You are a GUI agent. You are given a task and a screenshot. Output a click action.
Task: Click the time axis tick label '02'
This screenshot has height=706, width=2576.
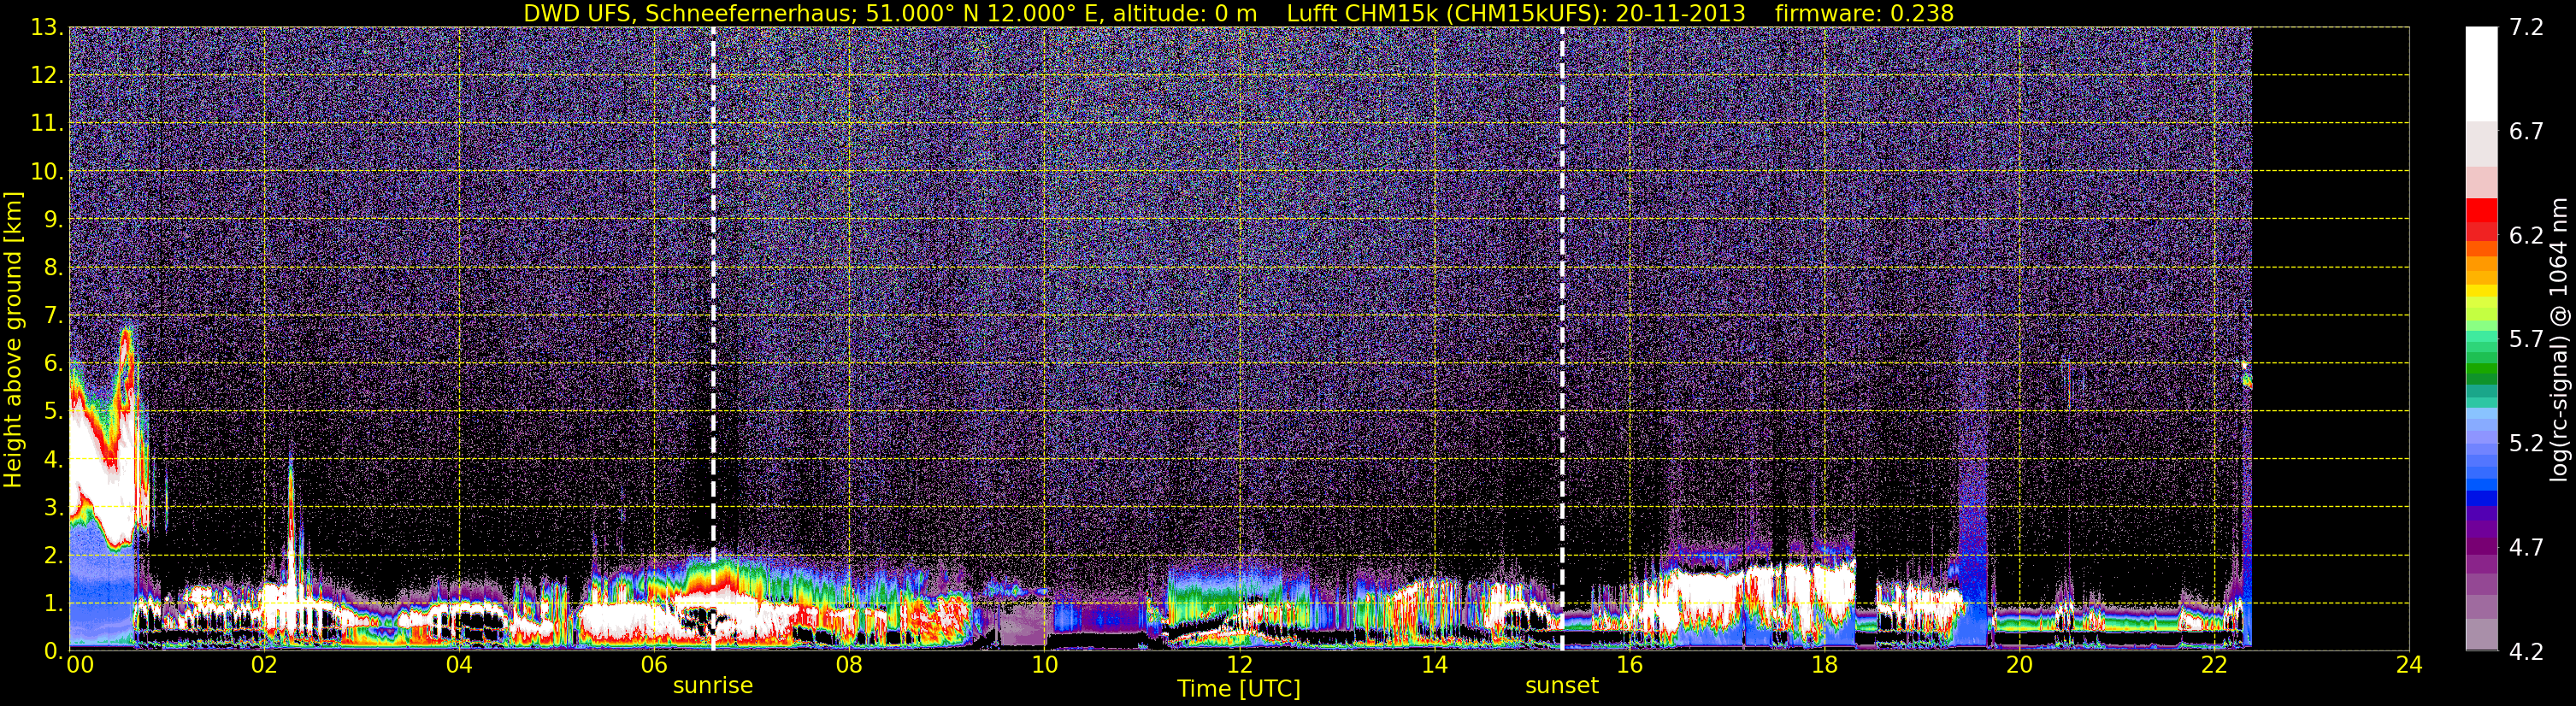tap(264, 665)
